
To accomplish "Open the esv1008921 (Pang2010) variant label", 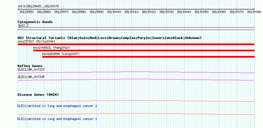I will [x=52, y=48].
